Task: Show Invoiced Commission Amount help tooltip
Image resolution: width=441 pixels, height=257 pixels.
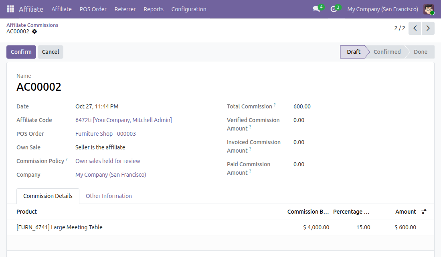Action: pos(250,149)
